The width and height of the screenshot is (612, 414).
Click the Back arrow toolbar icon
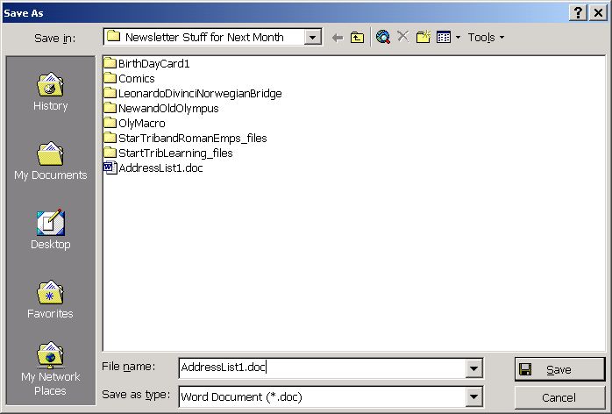pos(338,37)
